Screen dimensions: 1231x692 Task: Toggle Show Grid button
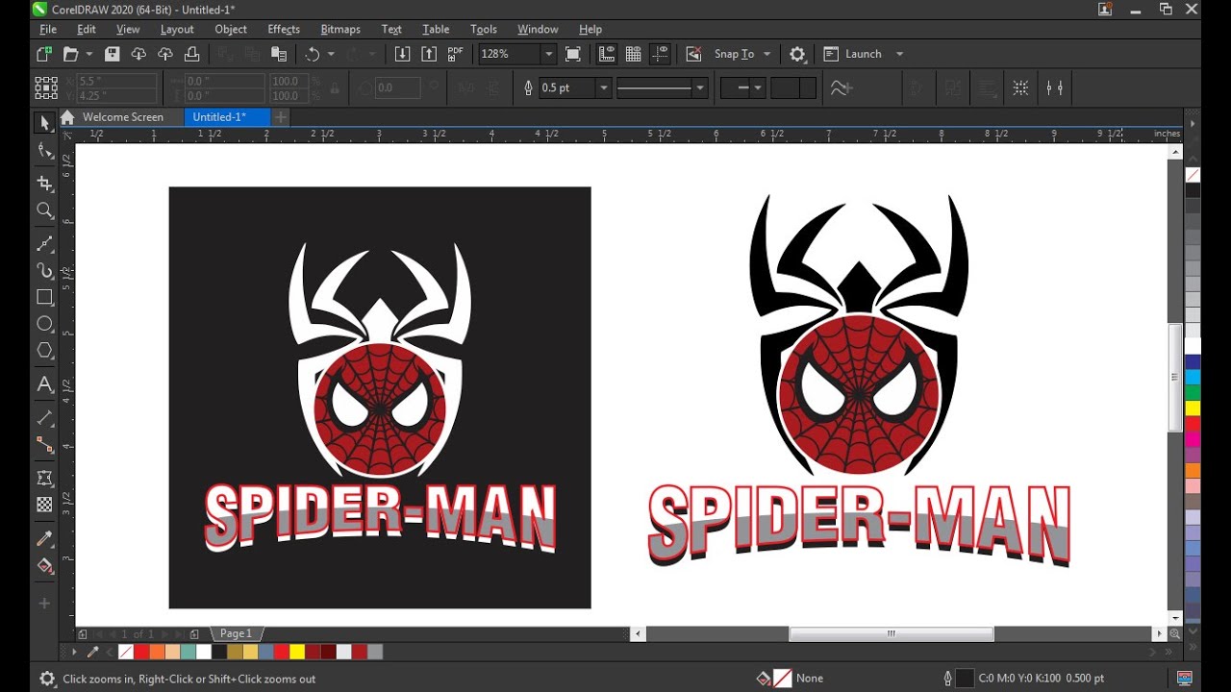click(x=634, y=54)
